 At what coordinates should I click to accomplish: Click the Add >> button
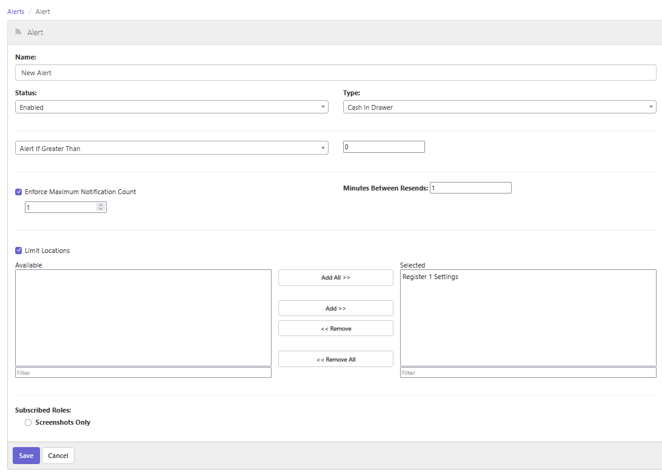pyautogui.click(x=336, y=309)
